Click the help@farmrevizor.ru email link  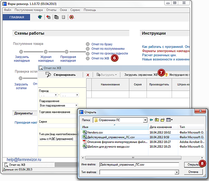tap(24, 159)
